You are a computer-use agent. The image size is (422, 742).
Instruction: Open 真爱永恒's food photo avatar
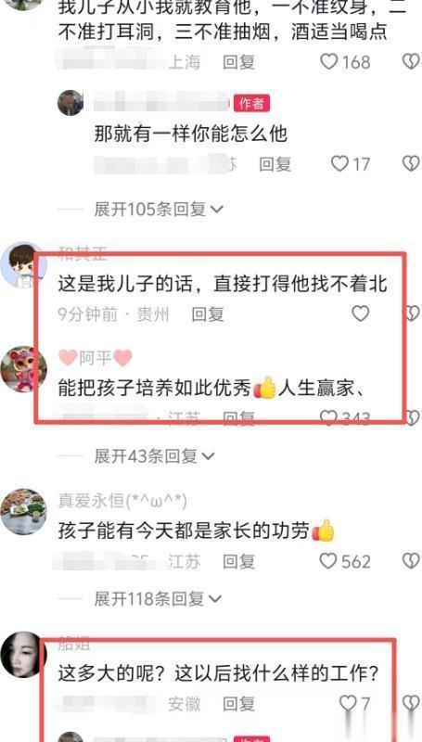23,512
